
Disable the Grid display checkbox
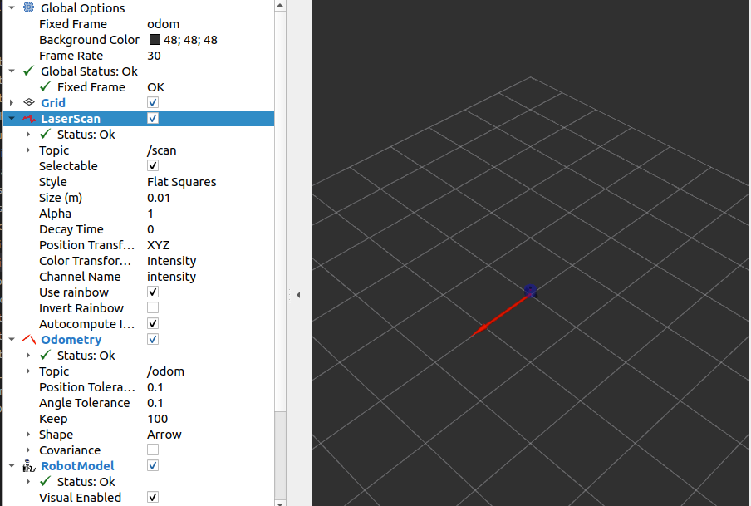click(153, 102)
